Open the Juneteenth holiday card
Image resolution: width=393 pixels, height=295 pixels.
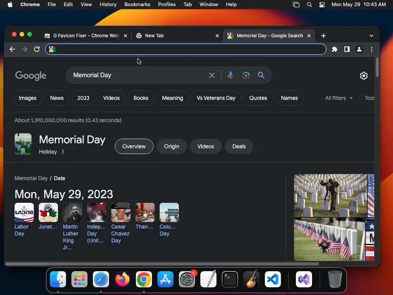point(48,216)
